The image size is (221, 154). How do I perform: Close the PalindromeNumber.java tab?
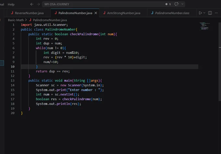[96, 13]
